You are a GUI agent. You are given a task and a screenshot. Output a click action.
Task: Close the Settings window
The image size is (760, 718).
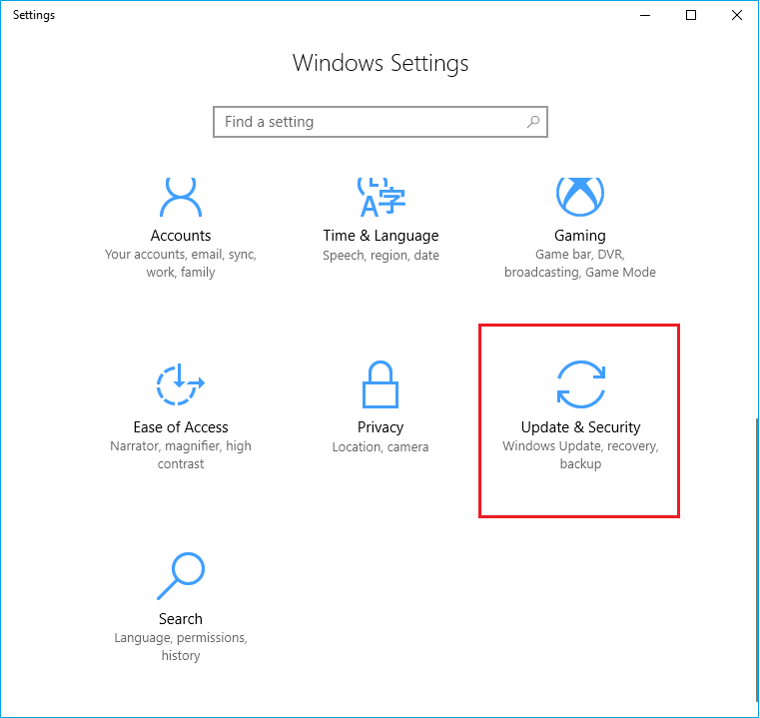pyautogui.click(x=737, y=15)
